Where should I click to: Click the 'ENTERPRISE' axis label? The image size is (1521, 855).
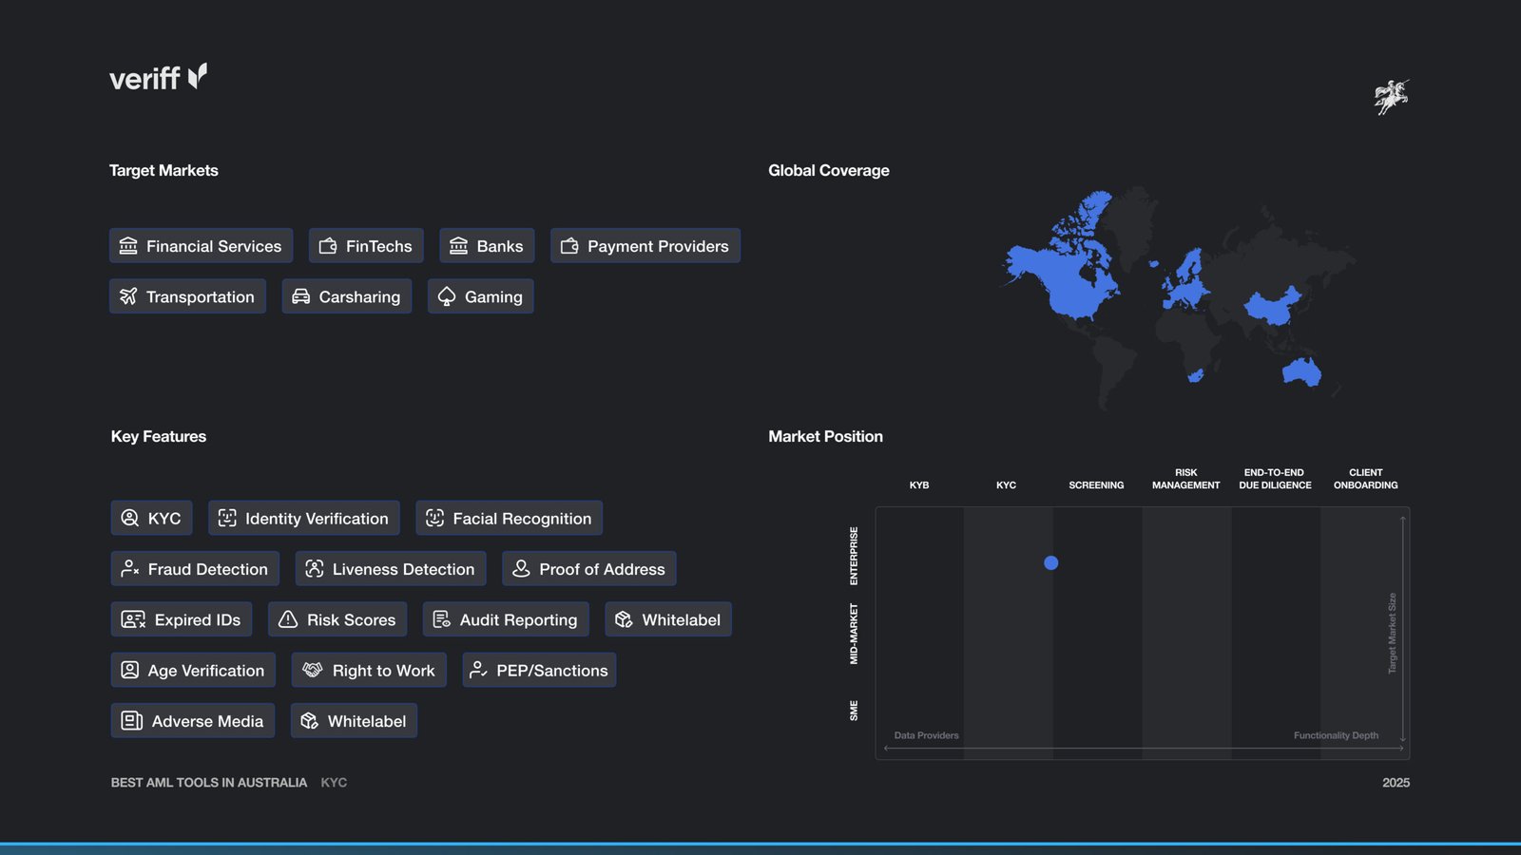[x=854, y=556]
